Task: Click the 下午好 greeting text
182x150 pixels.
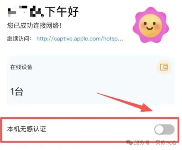Action: click(62, 11)
